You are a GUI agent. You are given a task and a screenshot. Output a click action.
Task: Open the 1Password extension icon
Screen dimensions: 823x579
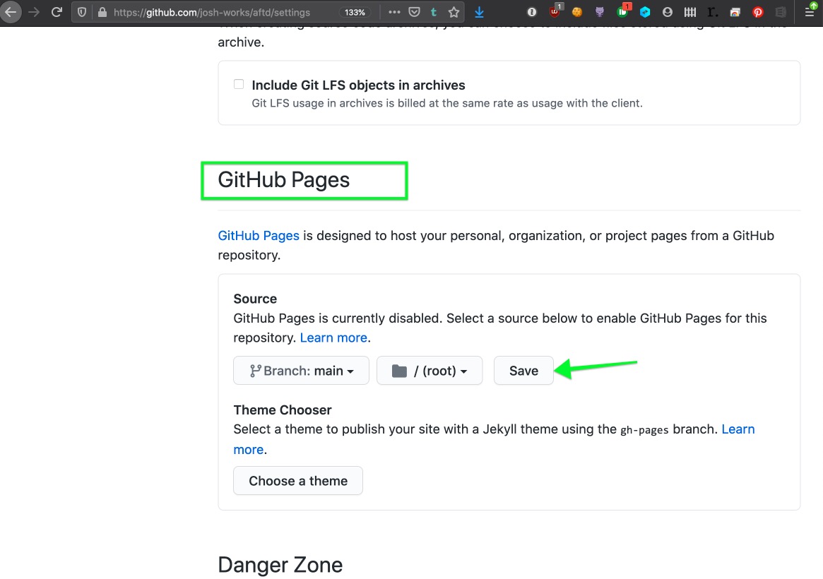click(x=532, y=12)
